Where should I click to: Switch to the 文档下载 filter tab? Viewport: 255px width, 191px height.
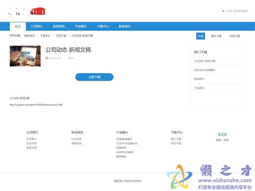[x=235, y=36]
